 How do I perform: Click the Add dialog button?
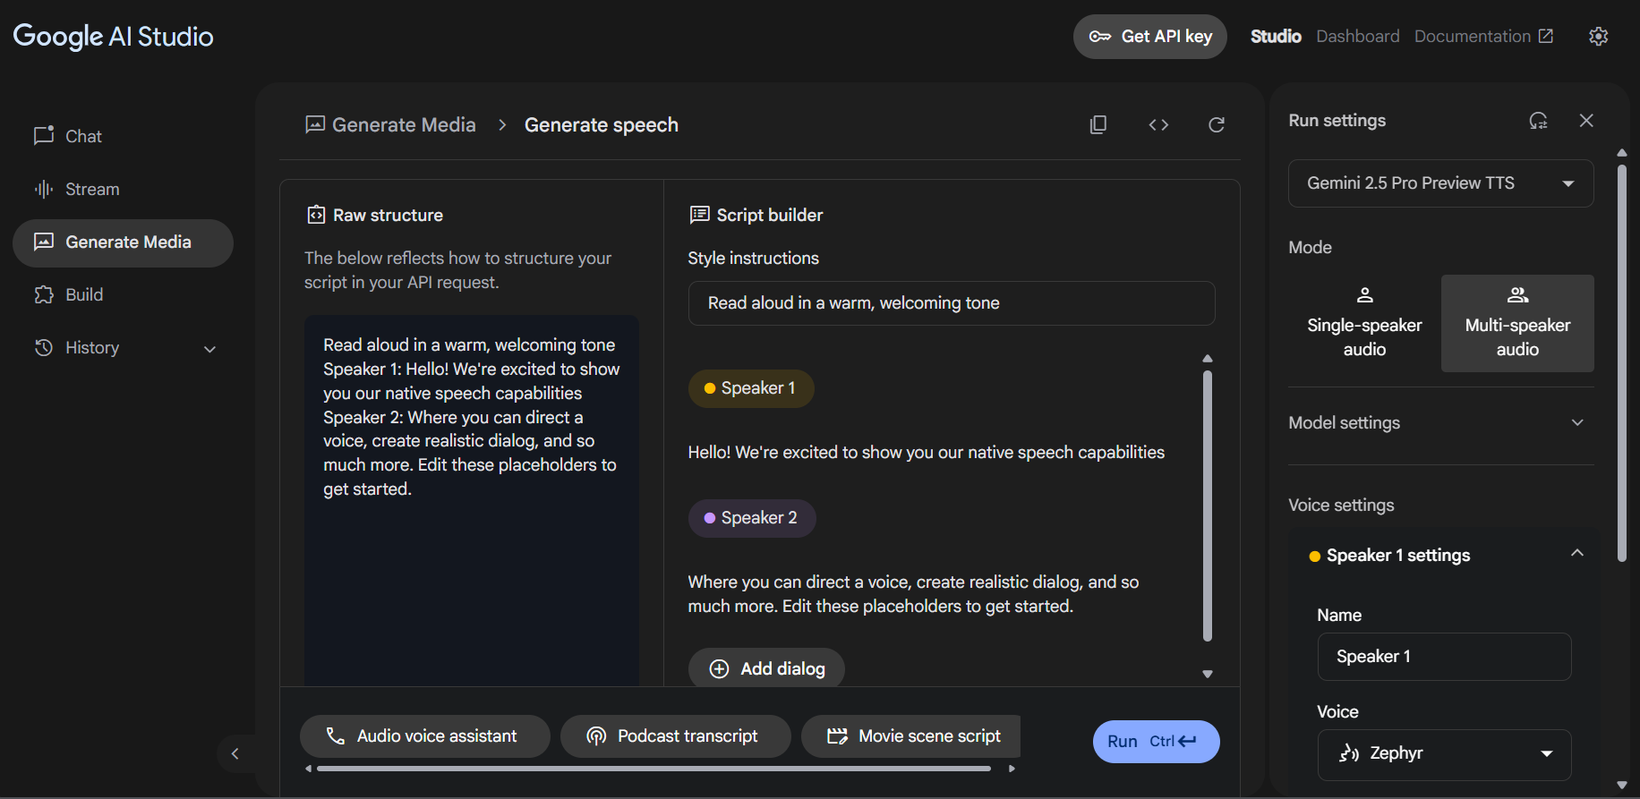coord(766,668)
